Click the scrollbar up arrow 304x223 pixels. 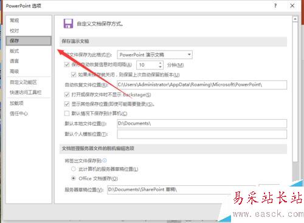(x=295, y=19)
